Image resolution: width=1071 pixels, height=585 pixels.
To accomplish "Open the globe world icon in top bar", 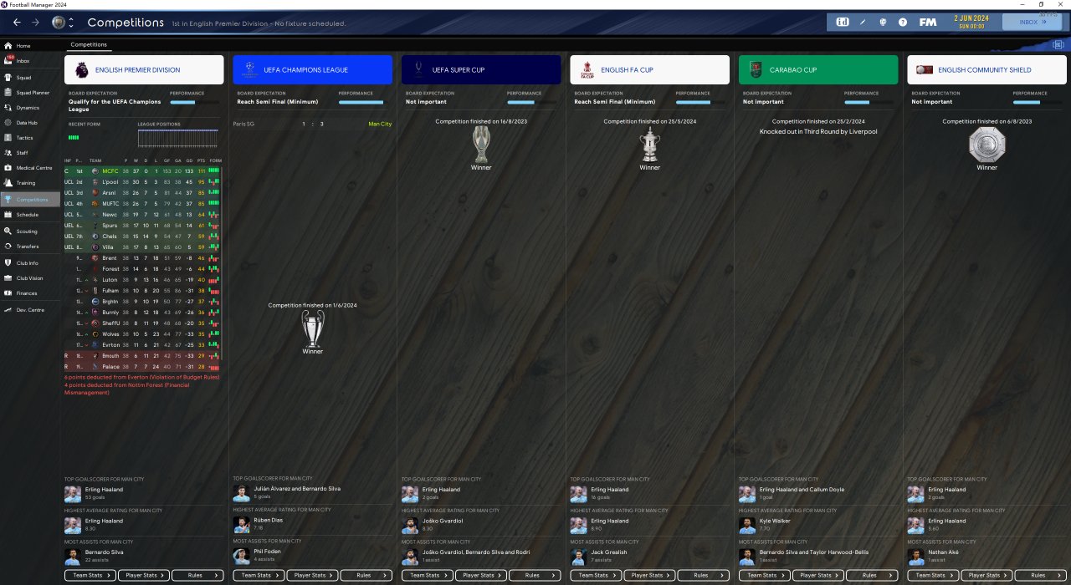I will click(883, 23).
